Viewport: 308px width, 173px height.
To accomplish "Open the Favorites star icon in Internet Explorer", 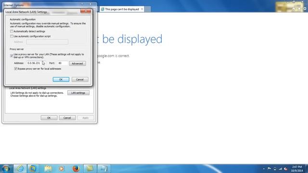I will tap(299, 9).
